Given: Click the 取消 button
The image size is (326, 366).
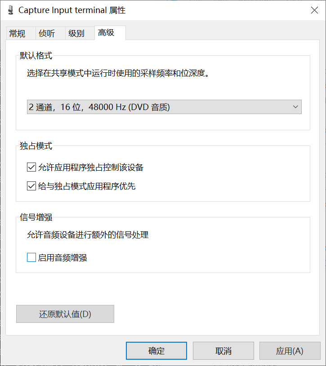Looking at the screenshot, I should (x=223, y=351).
